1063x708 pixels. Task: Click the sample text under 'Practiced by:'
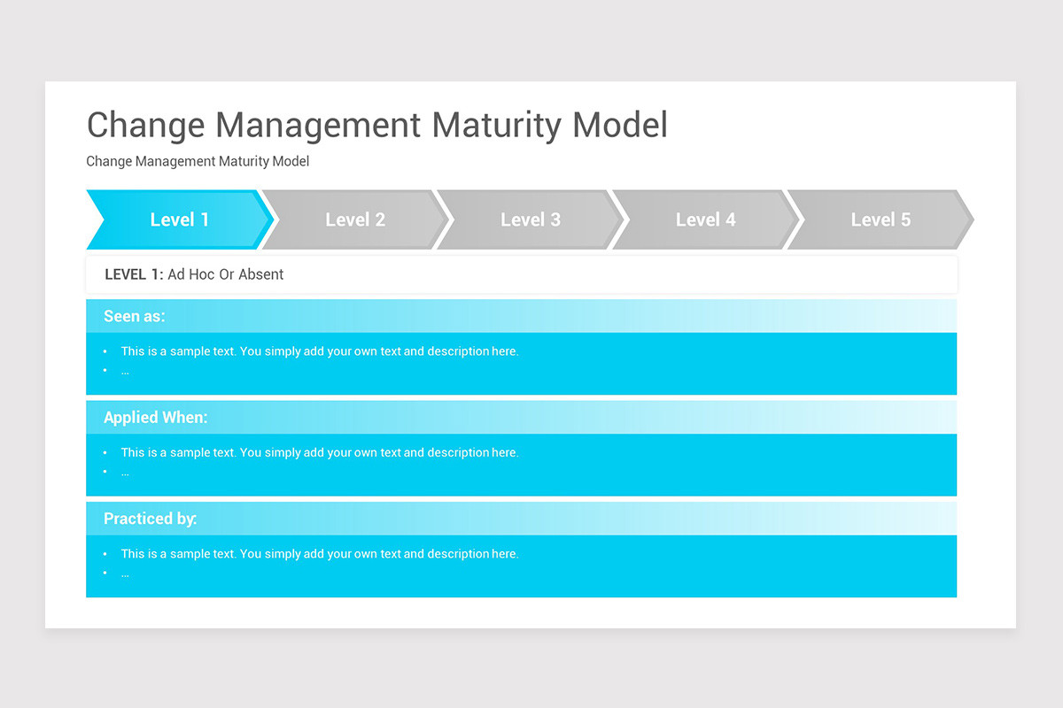tap(319, 553)
